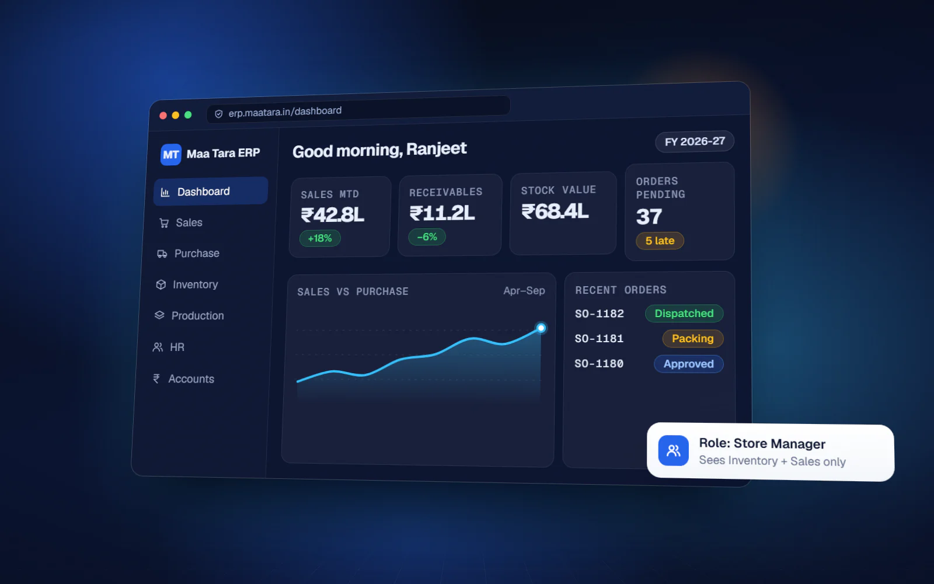
Task: Click the Sales cart icon
Action: click(x=164, y=223)
